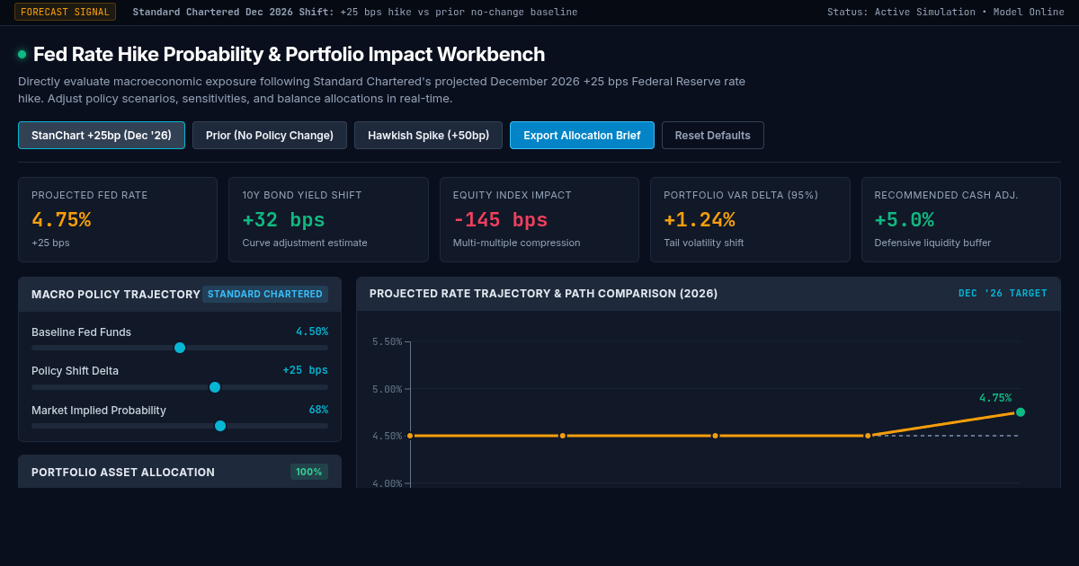Click the Portfolio VaR Delta +1.24% value
The height and width of the screenshot is (566, 1079).
click(700, 220)
